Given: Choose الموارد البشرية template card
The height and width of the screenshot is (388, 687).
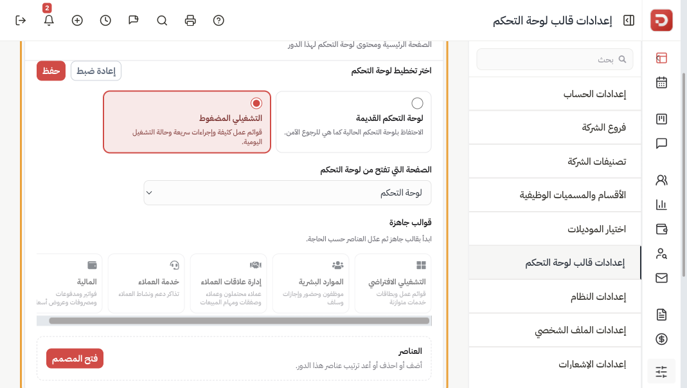Looking at the screenshot, I should pyautogui.click(x=310, y=283).
